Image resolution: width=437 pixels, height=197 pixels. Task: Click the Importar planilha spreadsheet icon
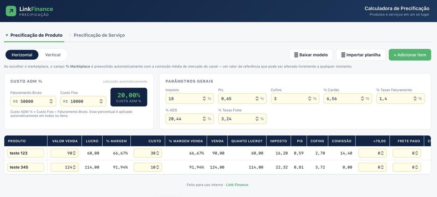[343, 55]
